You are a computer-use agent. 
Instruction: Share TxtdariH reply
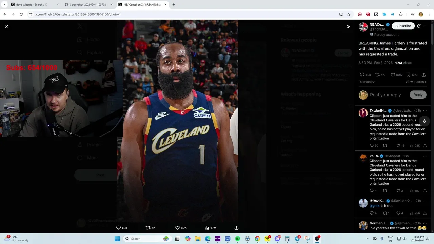click(425, 146)
